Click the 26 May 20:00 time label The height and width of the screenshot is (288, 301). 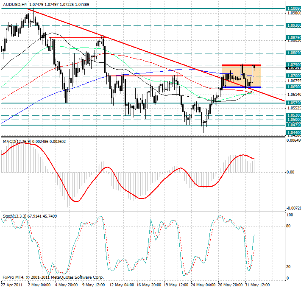[230, 285]
